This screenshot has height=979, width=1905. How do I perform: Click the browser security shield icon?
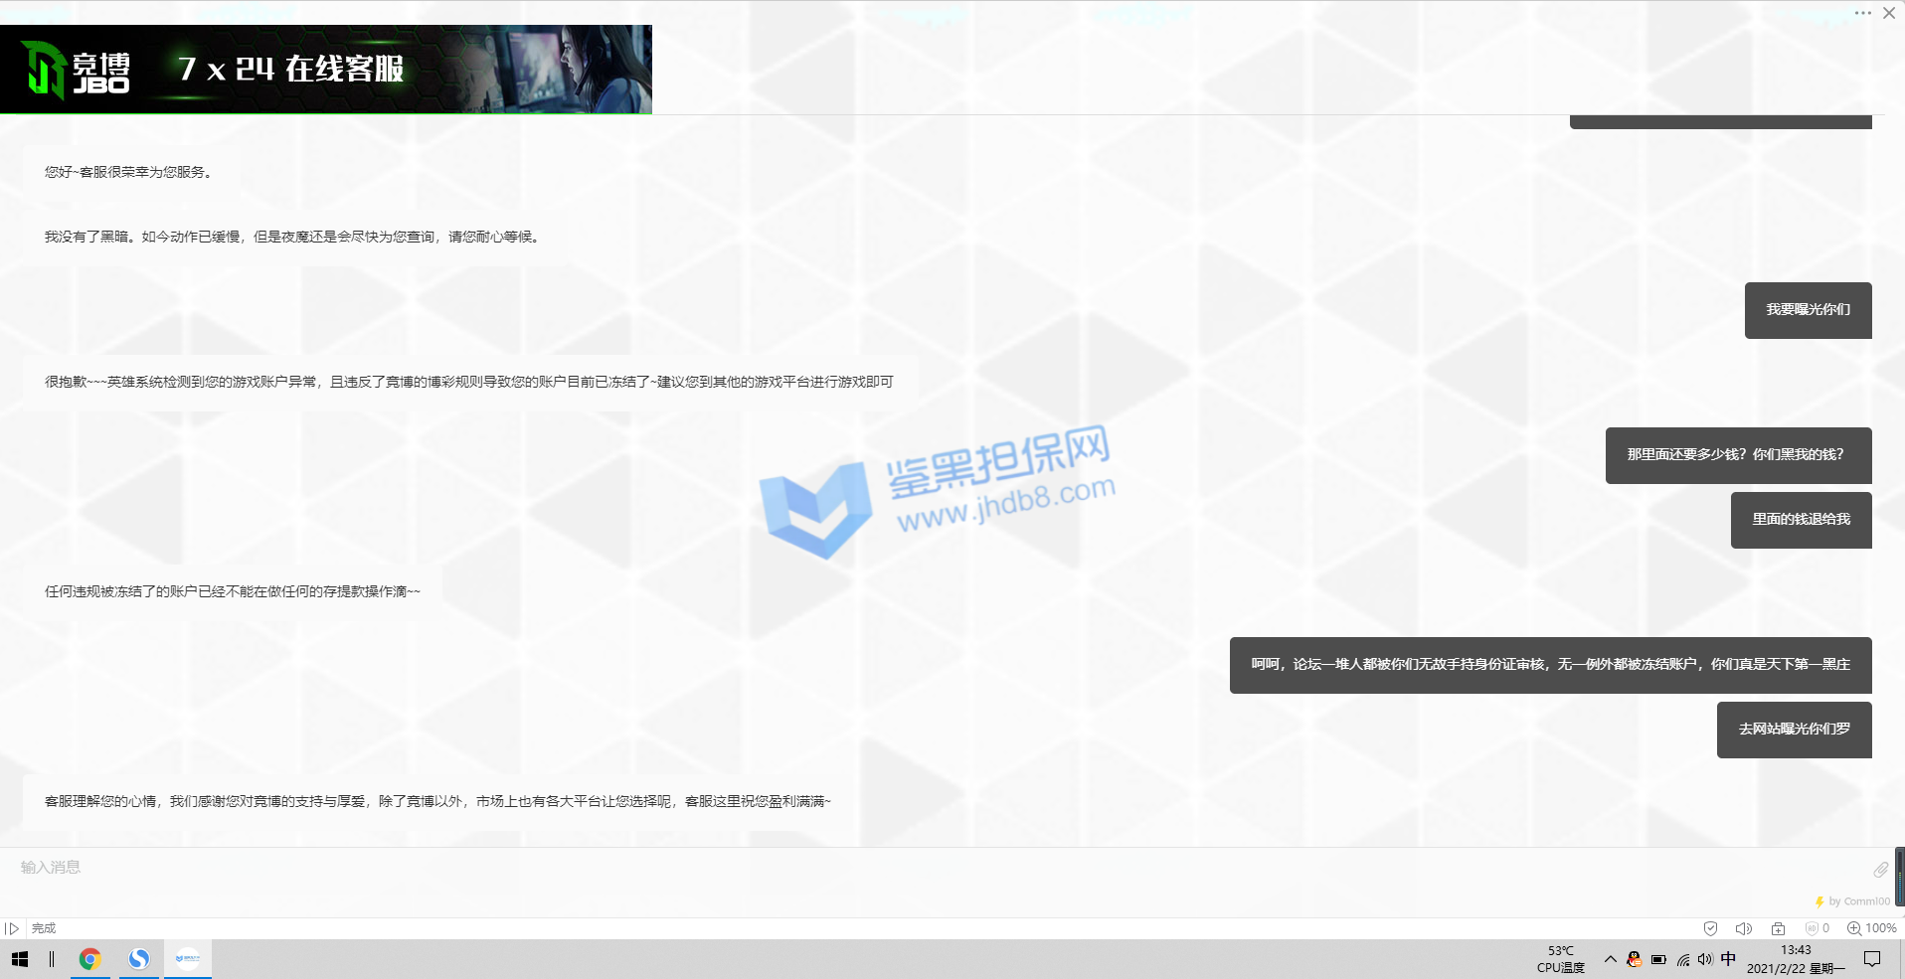[x=1710, y=928]
